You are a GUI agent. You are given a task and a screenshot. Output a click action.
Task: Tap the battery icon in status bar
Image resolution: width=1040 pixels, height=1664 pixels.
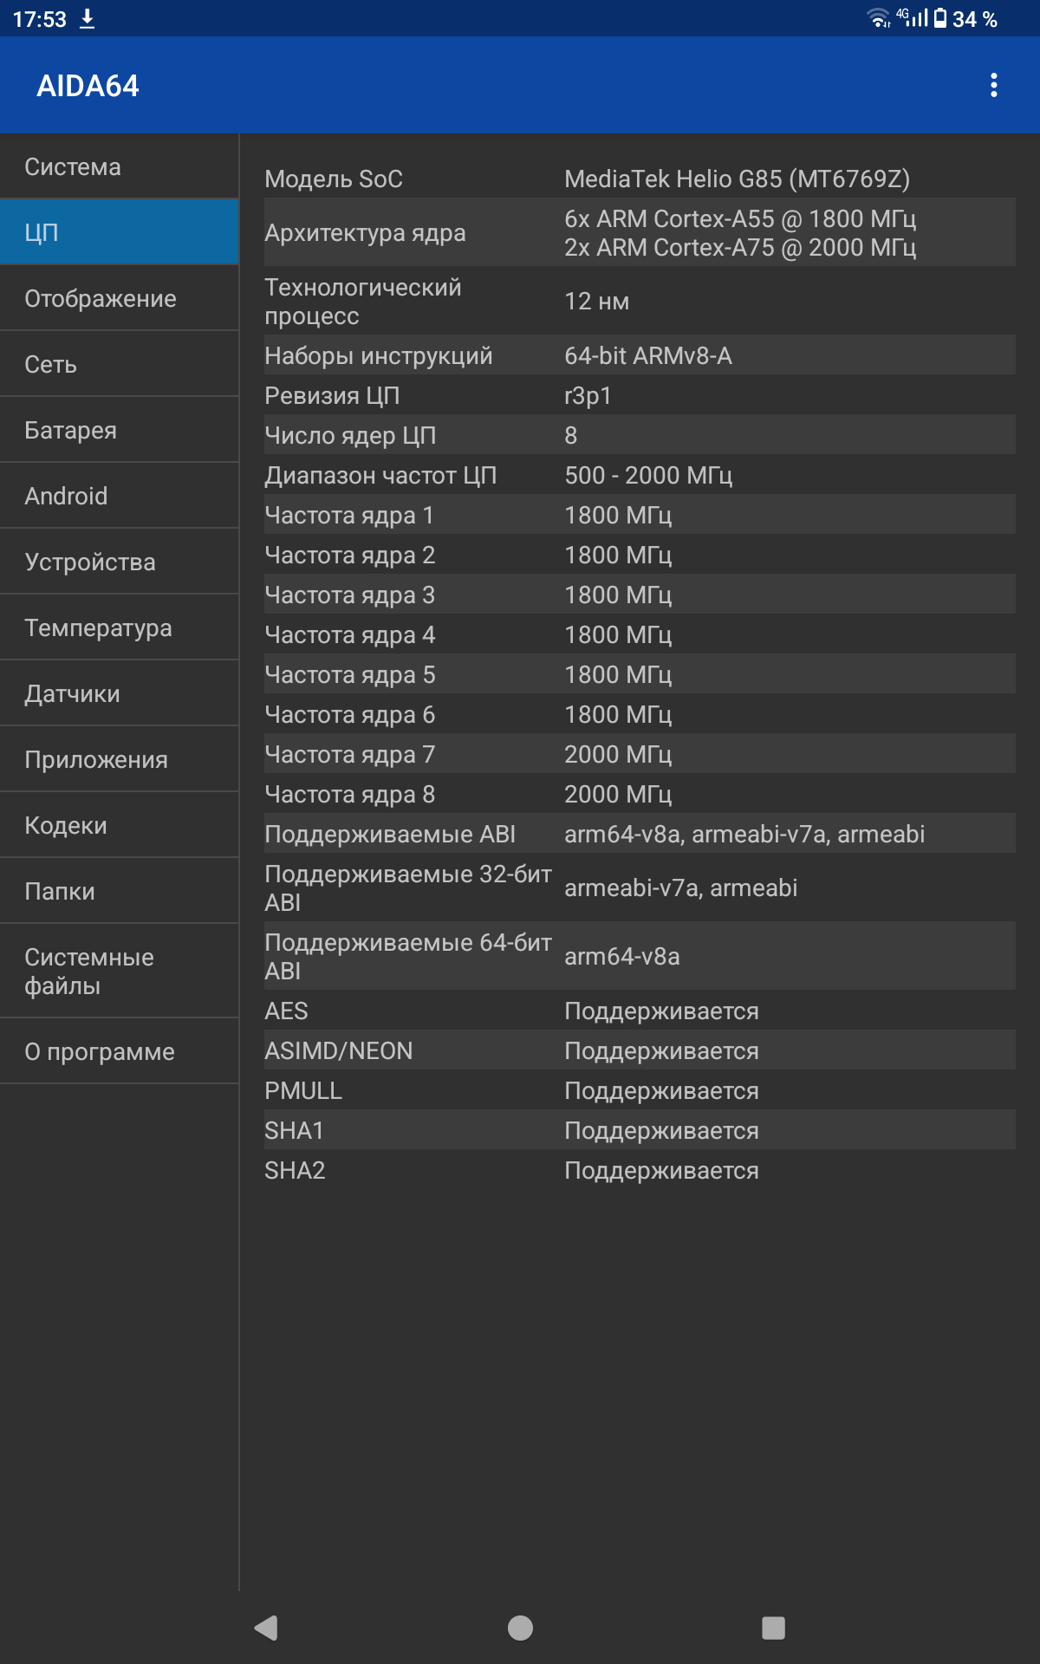tap(940, 18)
